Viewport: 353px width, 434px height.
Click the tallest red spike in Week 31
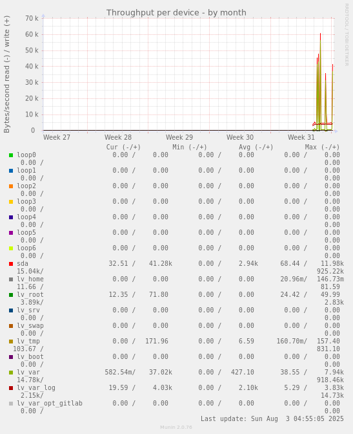(x=320, y=81)
